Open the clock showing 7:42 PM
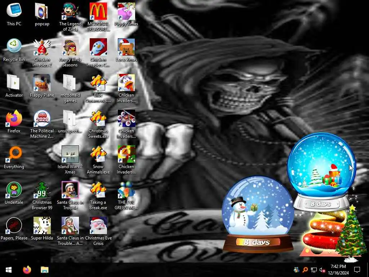This screenshot has width=369, height=277. [338, 270]
